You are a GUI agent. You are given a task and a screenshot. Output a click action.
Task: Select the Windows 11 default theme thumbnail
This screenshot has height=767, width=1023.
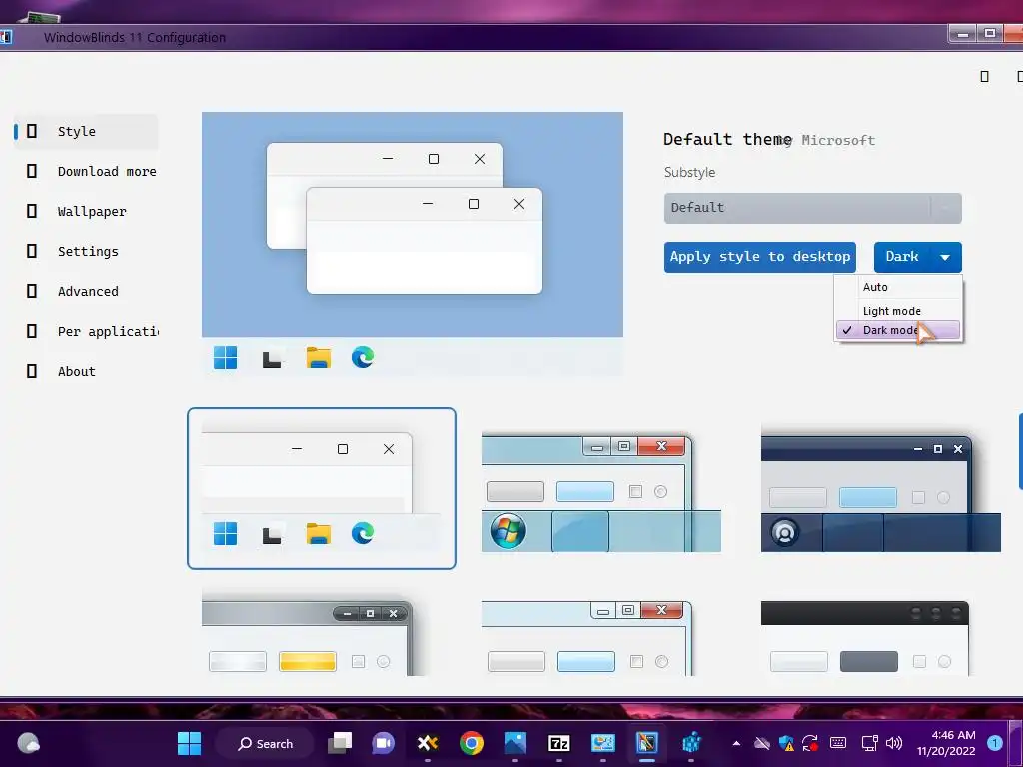click(x=321, y=488)
